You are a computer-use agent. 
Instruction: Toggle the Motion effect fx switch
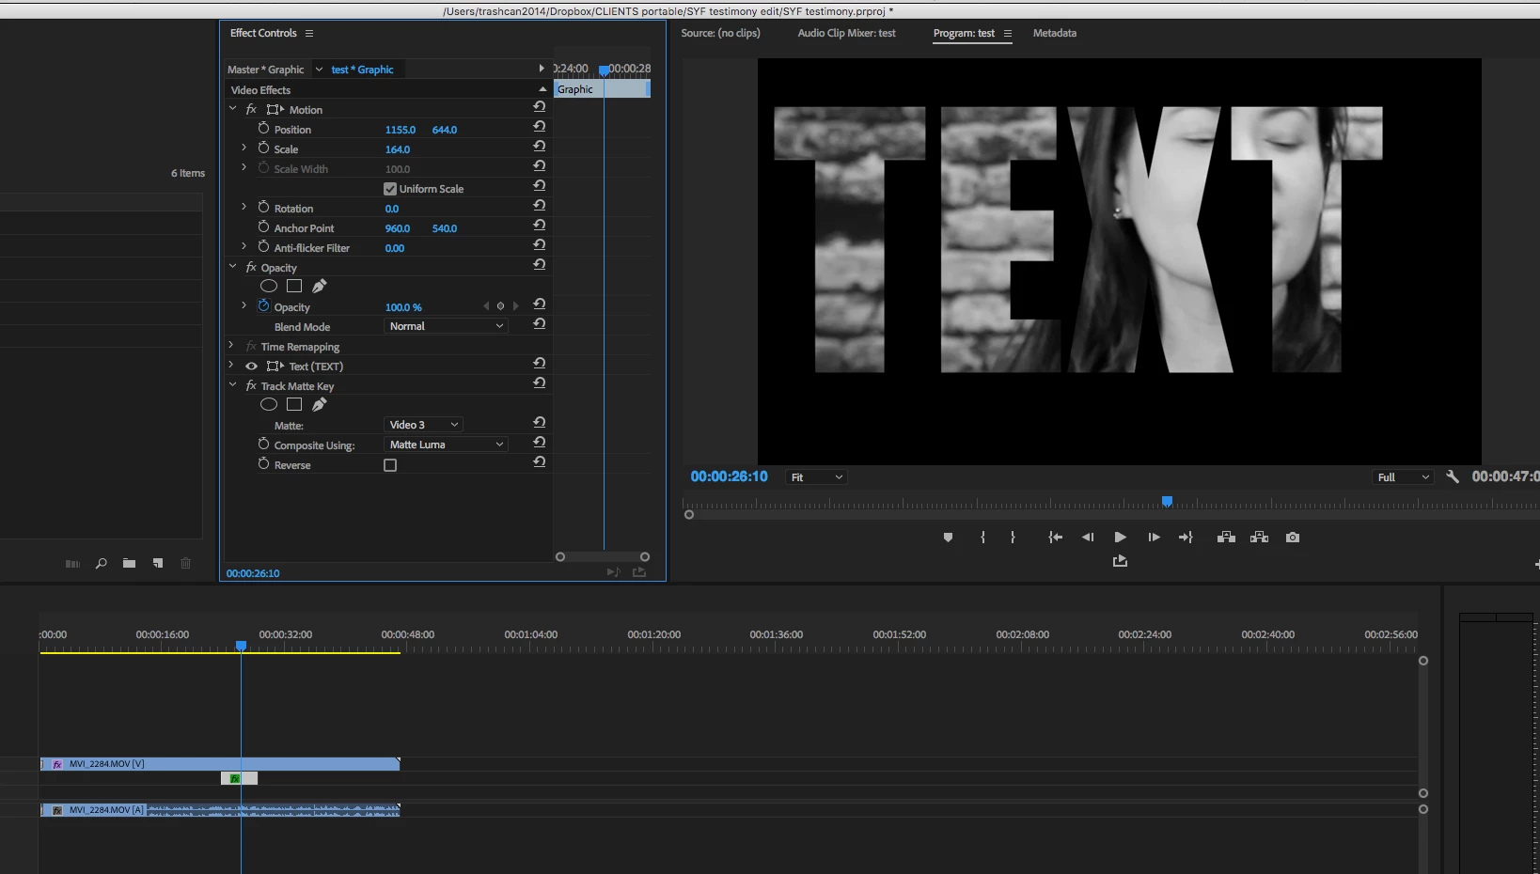click(x=251, y=110)
